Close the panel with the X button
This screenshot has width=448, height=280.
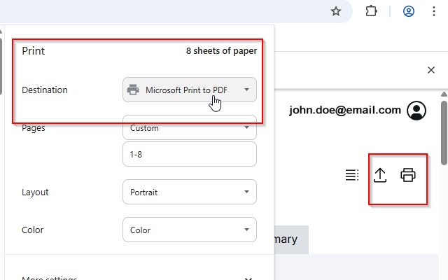point(431,70)
